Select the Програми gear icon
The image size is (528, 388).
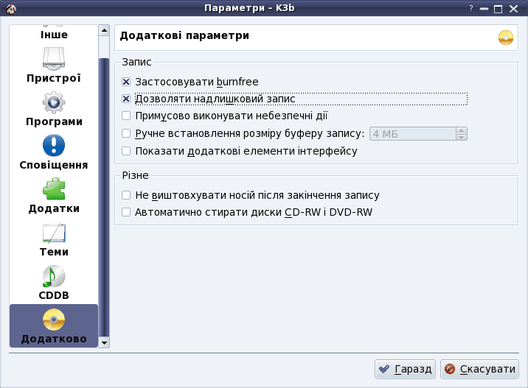tap(53, 102)
